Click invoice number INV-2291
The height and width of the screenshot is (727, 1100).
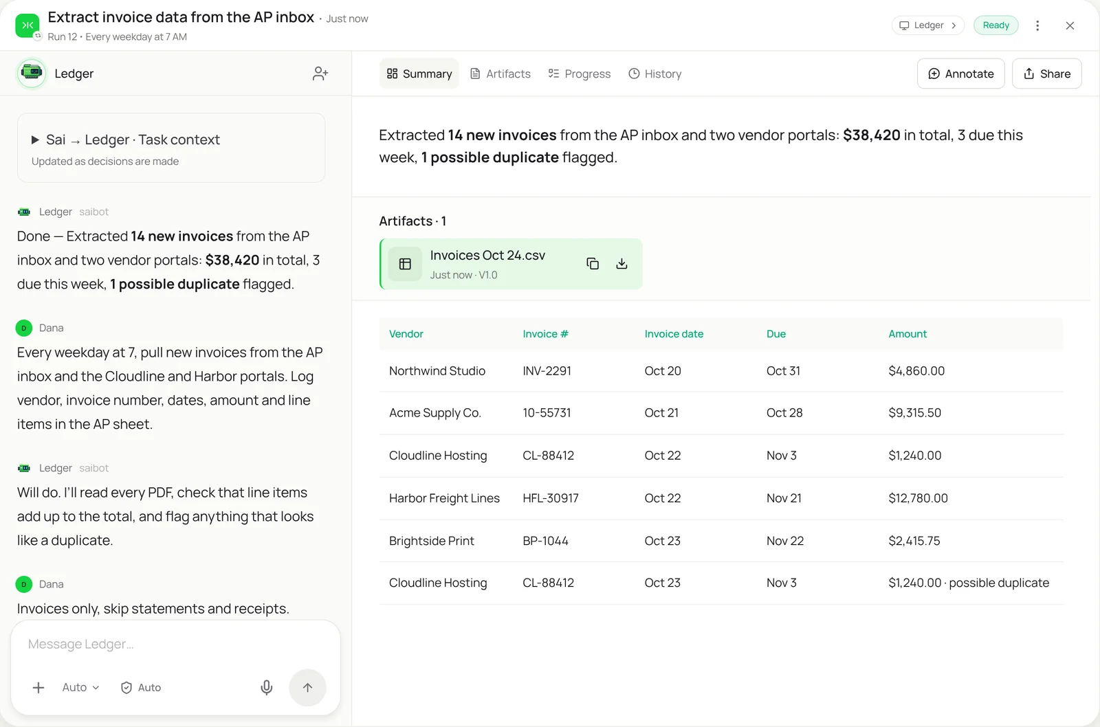pyautogui.click(x=547, y=371)
